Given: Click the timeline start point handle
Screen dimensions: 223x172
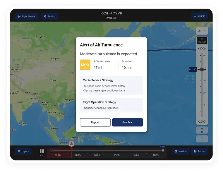Looking at the screenshot, I should tap(52, 150).
